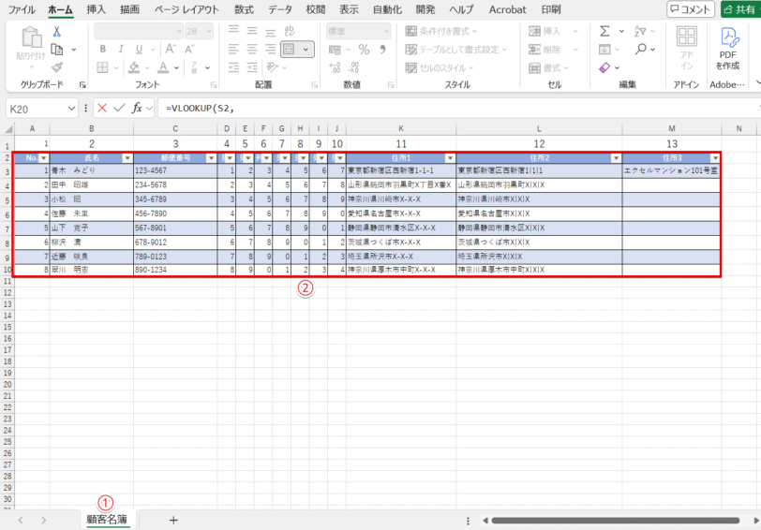
Task: Open the 住所1 column filter dropdown
Action: pyautogui.click(x=449, y=158)
